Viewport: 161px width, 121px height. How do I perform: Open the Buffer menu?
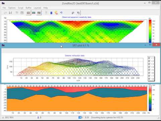[29, 8]
